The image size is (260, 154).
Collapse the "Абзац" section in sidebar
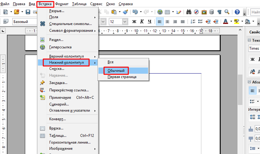click(x=249, y=82)
